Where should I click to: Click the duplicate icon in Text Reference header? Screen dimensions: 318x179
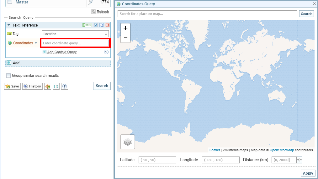pos(102,25)
